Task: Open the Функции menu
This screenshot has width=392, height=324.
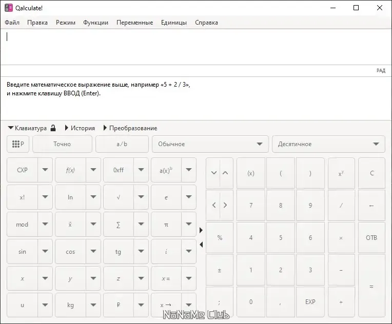Action: (95, 23)
